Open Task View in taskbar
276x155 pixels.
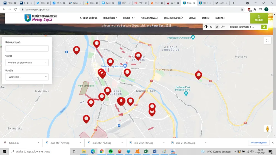pyautogui.click(x=75, y=151)
